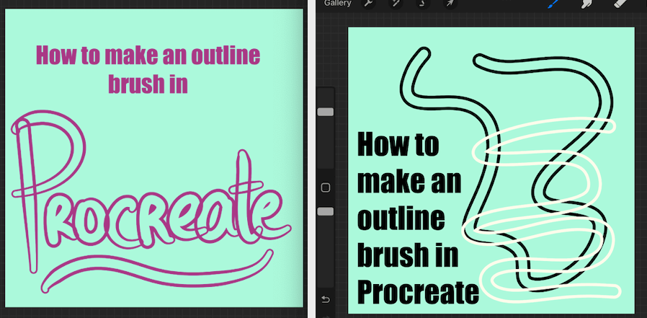
Task: Click the black 'outline' word on right canvas
Action: 401,219
